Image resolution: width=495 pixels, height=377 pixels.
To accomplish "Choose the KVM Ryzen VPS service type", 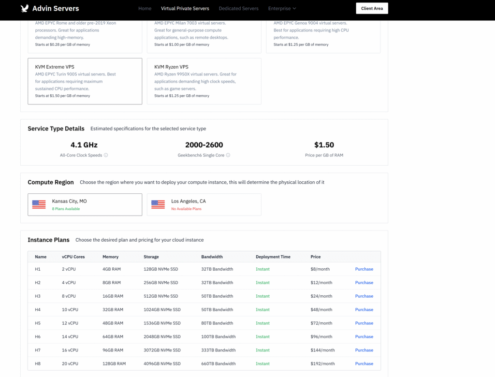I will pyautogui.click(x=204, y=81).
